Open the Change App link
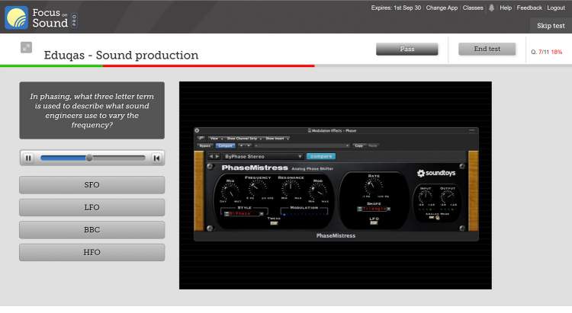The image size is (572, 313). 442,8
